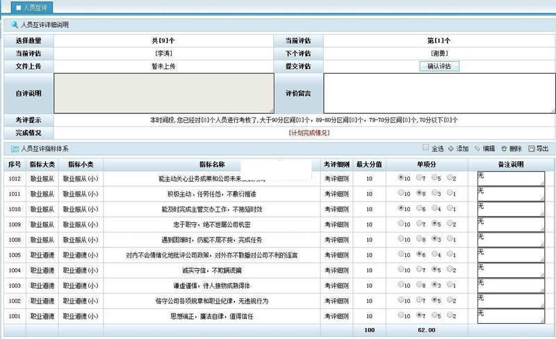The width and height of the screenshot is (556, 339).
Task: Select score 10 for row 1001
Action: pos(401,315)
